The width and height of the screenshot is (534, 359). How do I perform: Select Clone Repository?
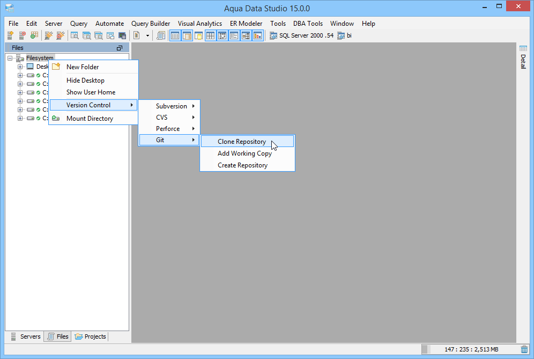247,142
